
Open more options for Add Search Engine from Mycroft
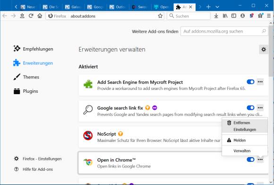[260, 82]
